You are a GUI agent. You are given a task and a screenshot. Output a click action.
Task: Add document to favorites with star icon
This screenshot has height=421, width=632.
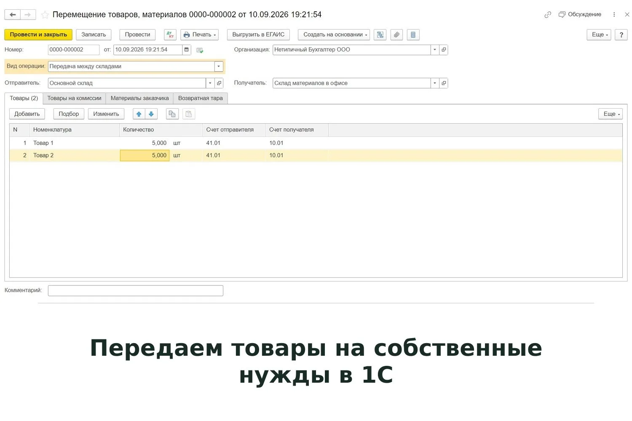[x=45, y=15]
